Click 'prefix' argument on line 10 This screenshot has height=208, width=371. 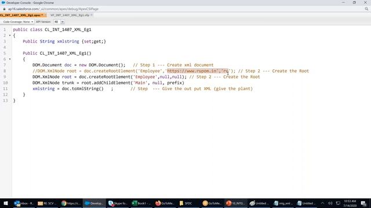tap(174, 83)
